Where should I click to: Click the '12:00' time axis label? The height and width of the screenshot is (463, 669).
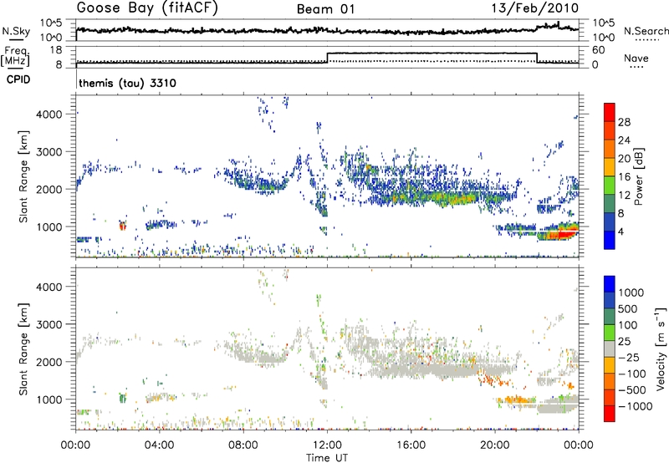tap(327, 445)
